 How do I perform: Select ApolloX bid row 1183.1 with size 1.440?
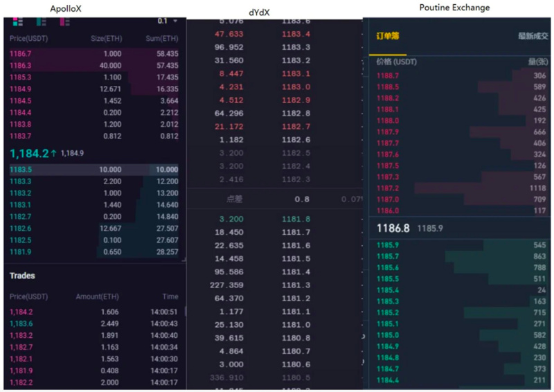click(94, 205)
